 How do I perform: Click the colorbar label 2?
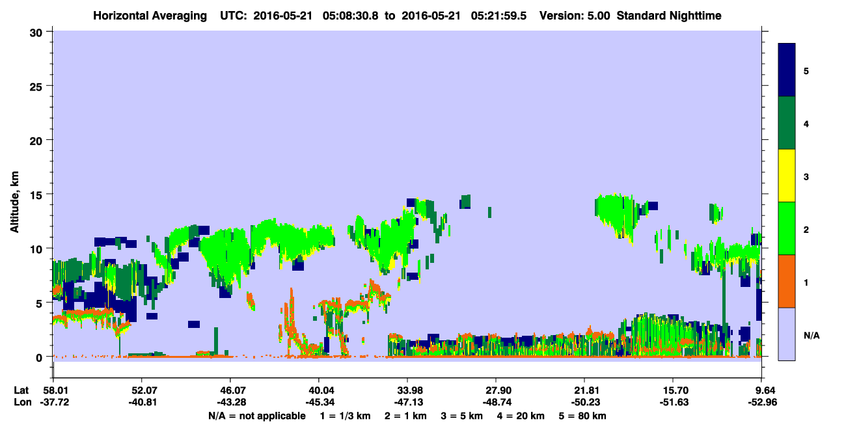coord(806,229)
